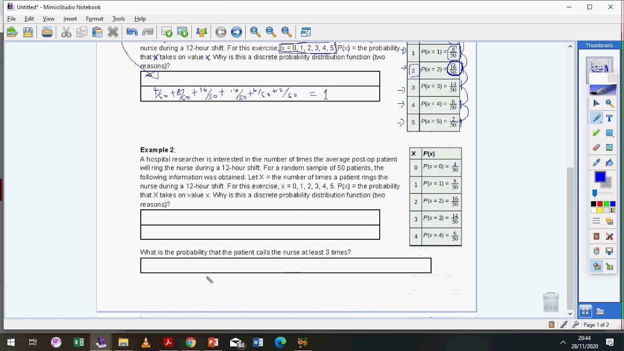This screenshot has height=351, width=624.
Task: Click the answer box under the 'at least 3 times' question
Action: (286, 266)
